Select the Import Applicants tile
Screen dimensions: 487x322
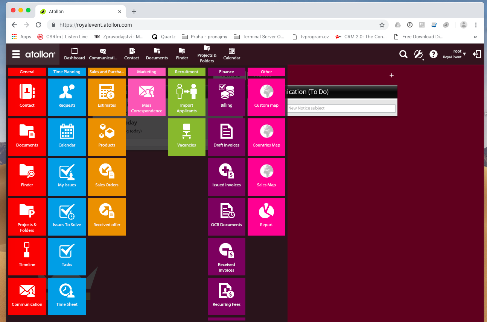(x=186, y=97)
